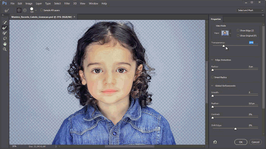Click the Smooth value field
Viewport: 266px width, 149px height.
253,92
